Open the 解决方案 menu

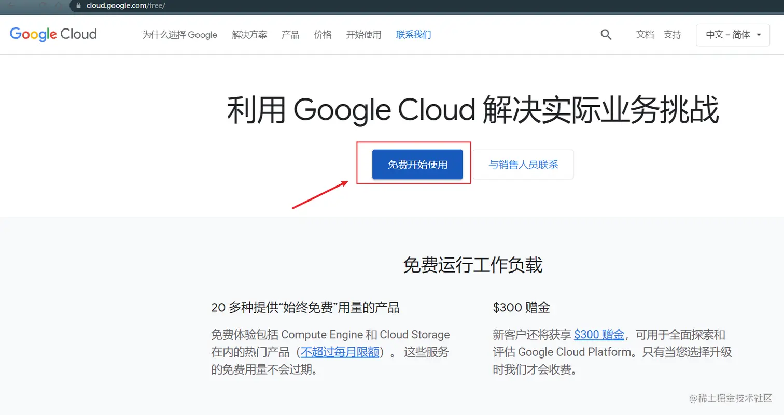point(249,35)
